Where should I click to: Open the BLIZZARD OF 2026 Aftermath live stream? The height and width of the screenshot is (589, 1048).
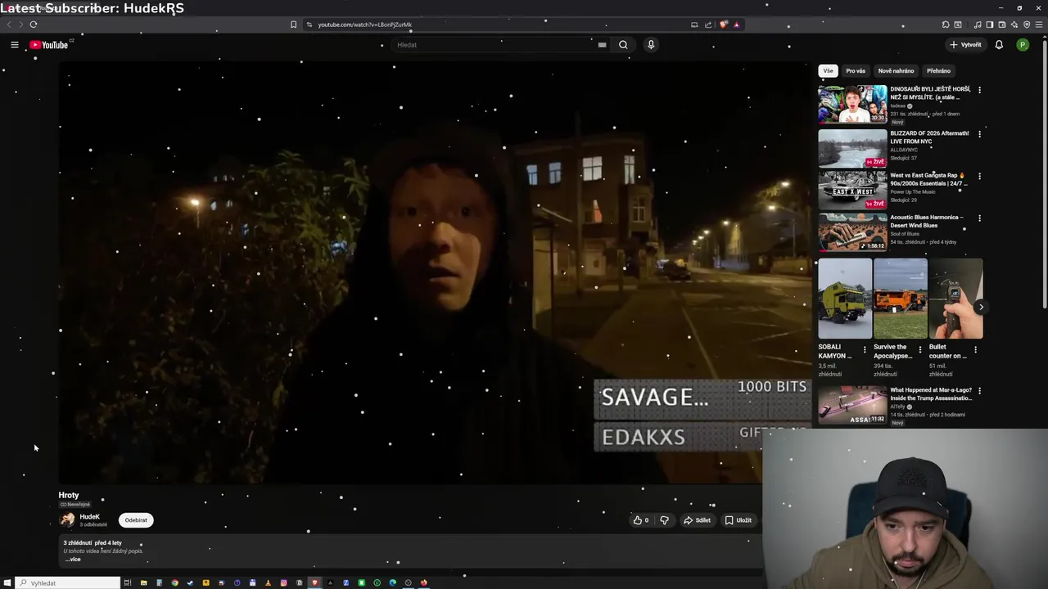852,148
